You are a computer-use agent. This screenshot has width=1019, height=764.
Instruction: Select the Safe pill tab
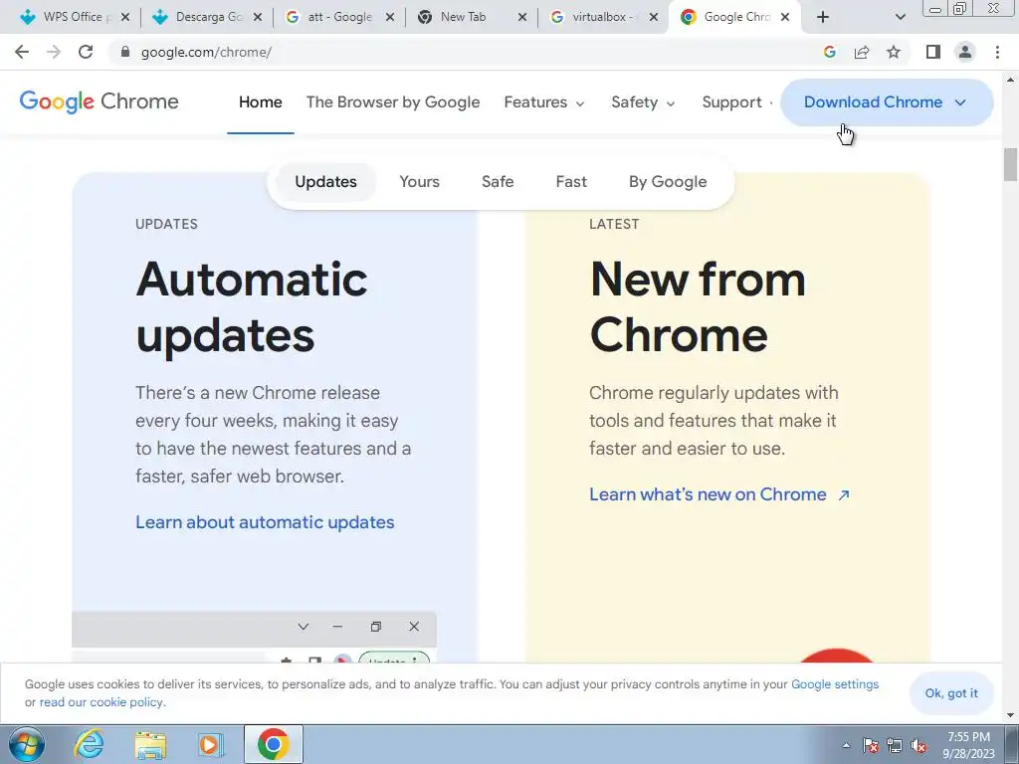click(x=498, y=182)
